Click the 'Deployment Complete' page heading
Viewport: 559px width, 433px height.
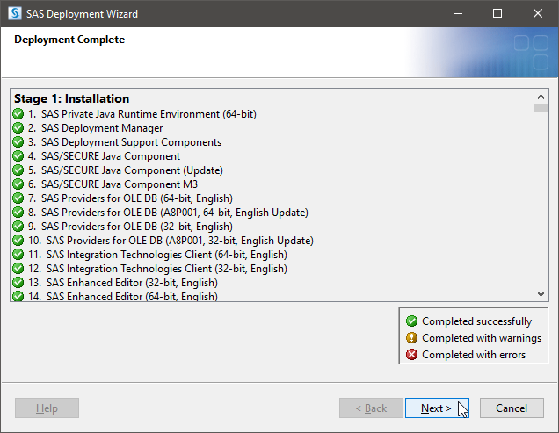coord(69,40)
